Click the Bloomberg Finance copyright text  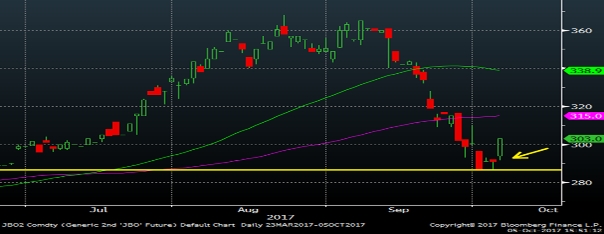pyautogui.click(x=515, y=225)
